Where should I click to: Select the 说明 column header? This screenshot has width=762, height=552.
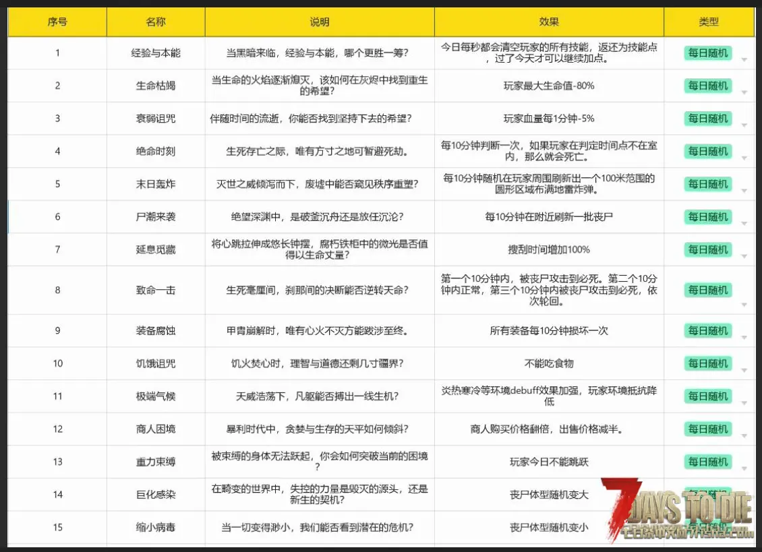click(x=320, y=22)
